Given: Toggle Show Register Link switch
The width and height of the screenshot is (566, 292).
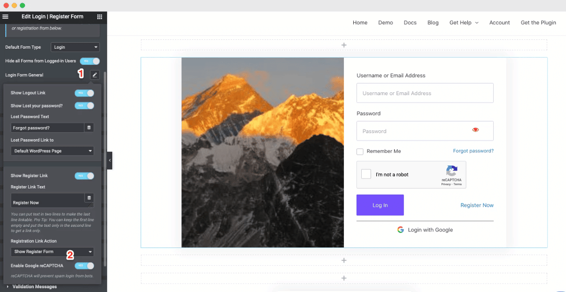Looking at the screenshot, I should [x=85, y=176].
